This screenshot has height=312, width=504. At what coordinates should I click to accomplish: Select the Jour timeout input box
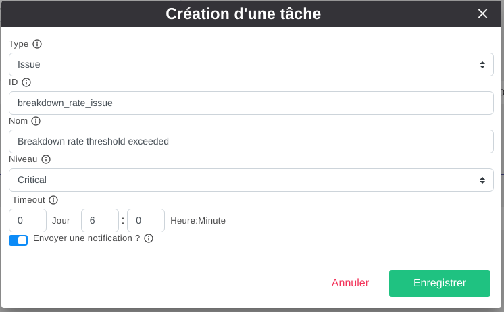(28, 220)
